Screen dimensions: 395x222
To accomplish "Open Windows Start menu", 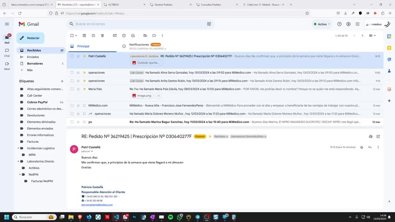I will [x=7, y=217].
